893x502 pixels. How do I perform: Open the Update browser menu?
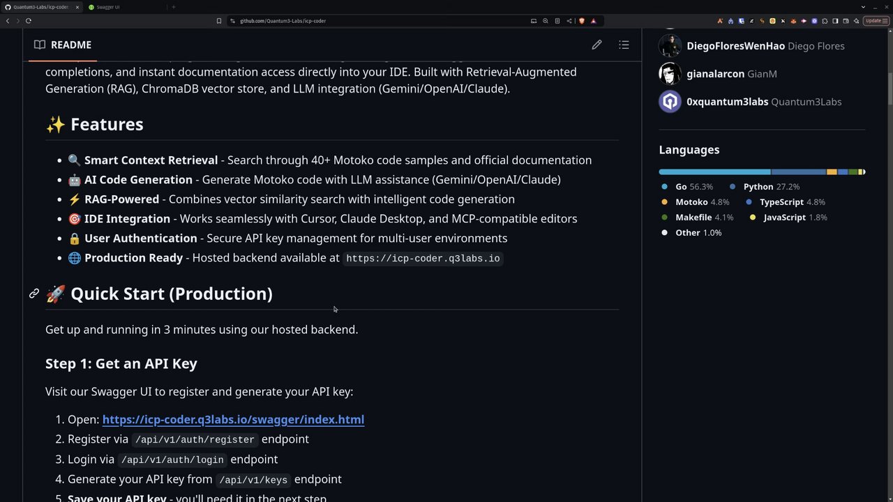tap(874, 21)
